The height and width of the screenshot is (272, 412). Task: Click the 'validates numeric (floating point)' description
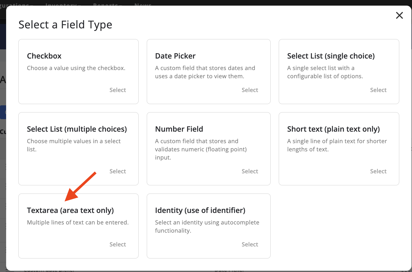[x=201, y=149]
